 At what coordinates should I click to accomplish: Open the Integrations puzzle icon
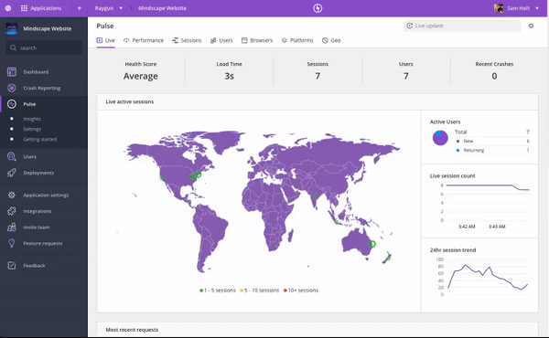point(12,211)
